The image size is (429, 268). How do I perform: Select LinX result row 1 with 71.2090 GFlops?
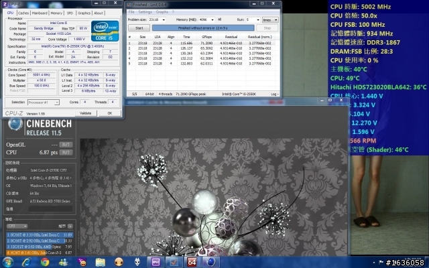(201, 43)
